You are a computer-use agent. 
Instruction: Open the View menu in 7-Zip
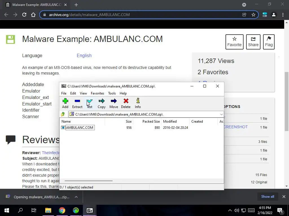pyautogui.click(x=83, y=93)
